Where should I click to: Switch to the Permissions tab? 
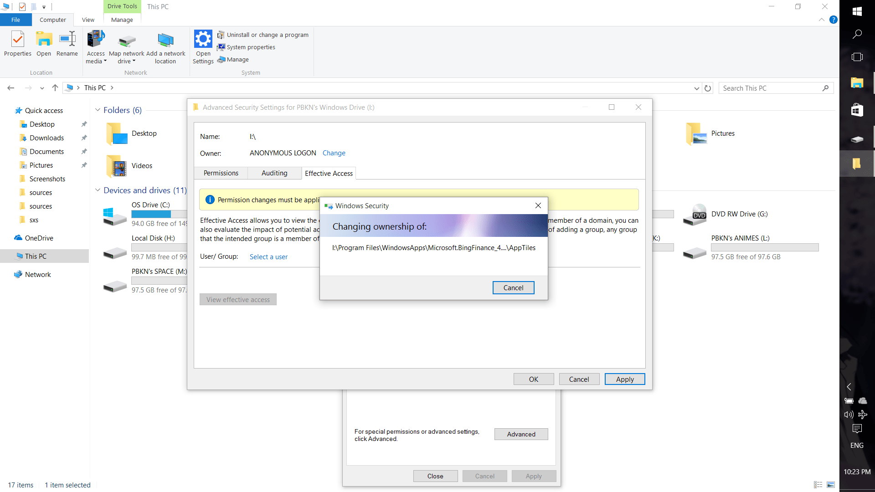pos(221,173)
